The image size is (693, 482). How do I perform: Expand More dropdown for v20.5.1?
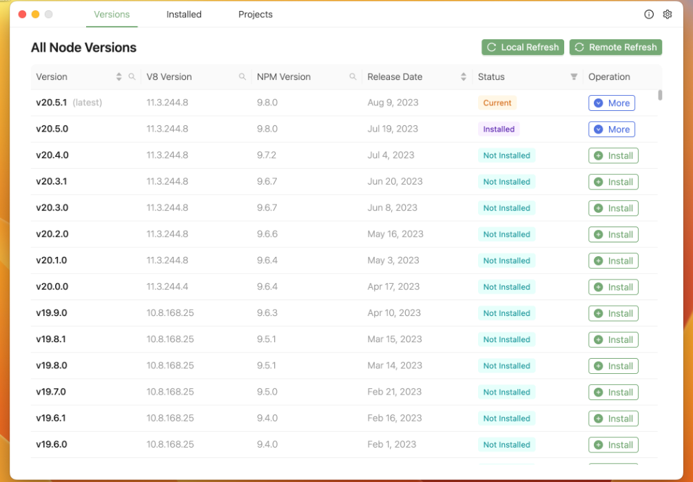(x=612, y=103)
